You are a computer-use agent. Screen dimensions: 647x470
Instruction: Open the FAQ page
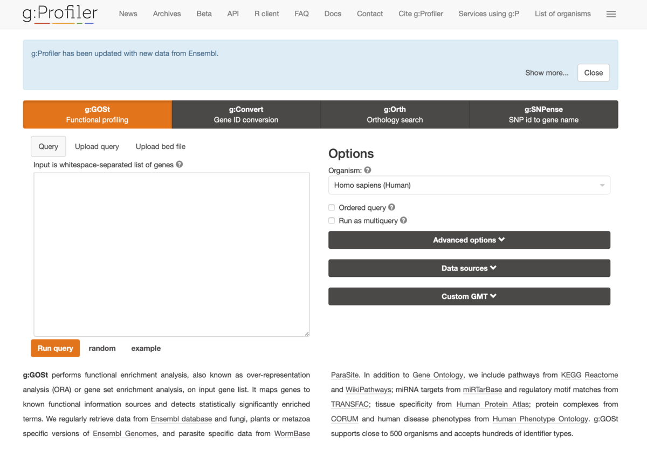coord(302,13)
